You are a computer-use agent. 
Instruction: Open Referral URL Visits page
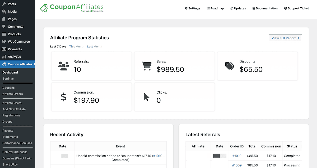[x=15, y=152]
